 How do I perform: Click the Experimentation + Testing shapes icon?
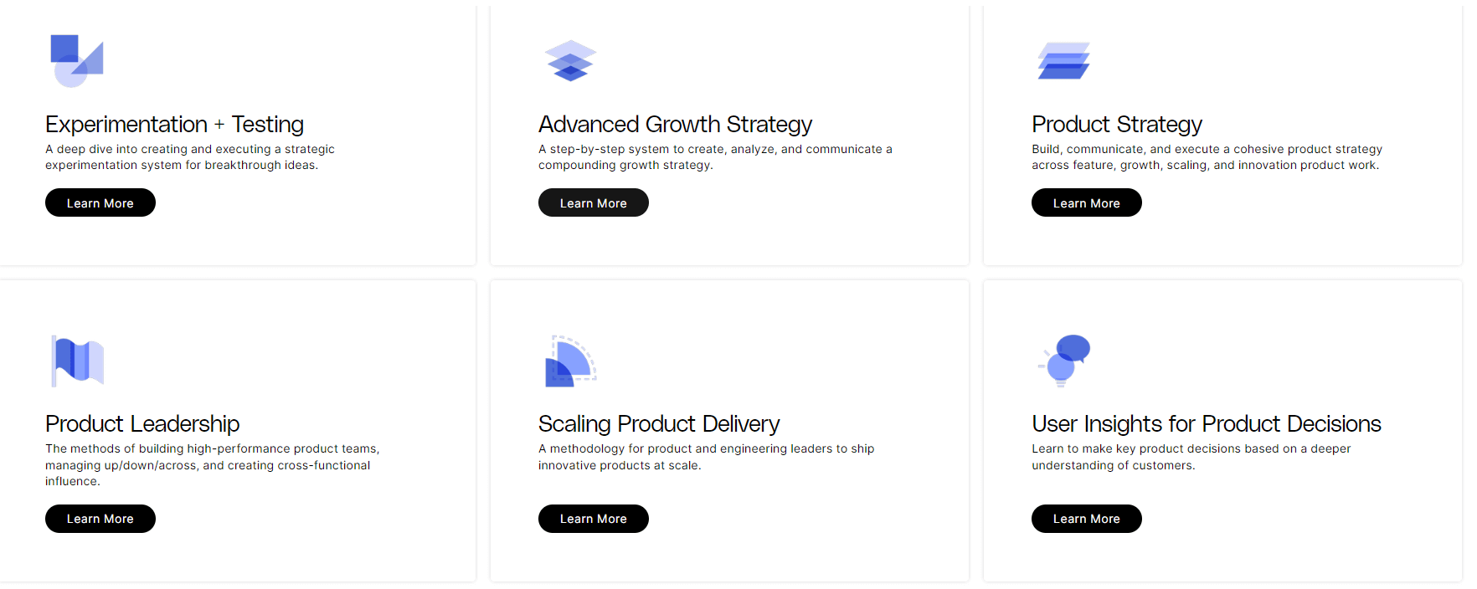[77, 59]
